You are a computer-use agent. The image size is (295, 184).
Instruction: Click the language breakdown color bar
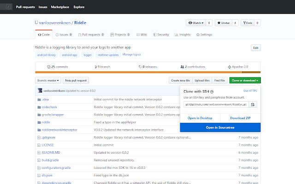coord(147,72)
